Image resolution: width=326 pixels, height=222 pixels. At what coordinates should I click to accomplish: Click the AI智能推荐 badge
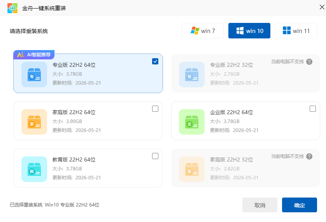34,55
